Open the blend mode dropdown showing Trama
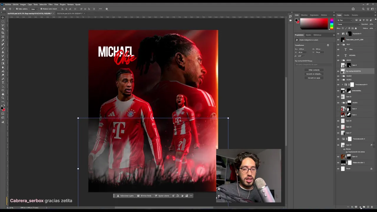This screenshot has width=377, height=212. [348, 24]
